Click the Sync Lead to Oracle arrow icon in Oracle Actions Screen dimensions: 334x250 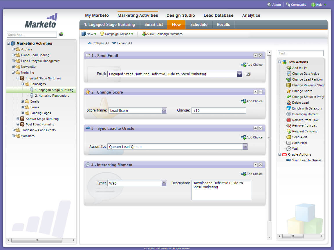[x=289, y=160]
